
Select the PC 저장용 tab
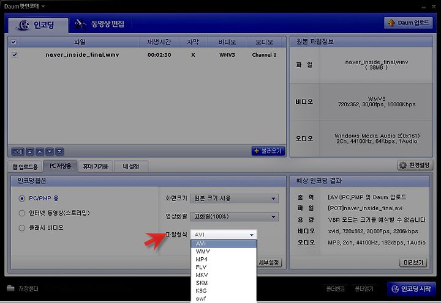[60, 166]
